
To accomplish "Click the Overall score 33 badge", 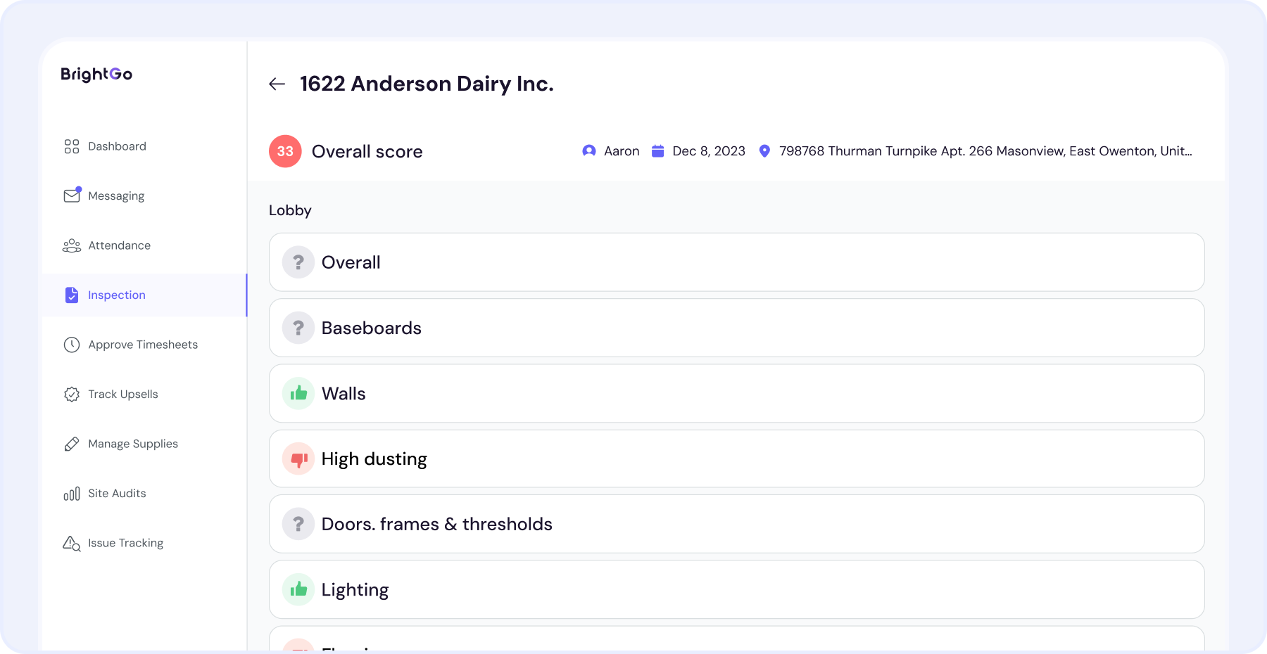I will (284, 150).
